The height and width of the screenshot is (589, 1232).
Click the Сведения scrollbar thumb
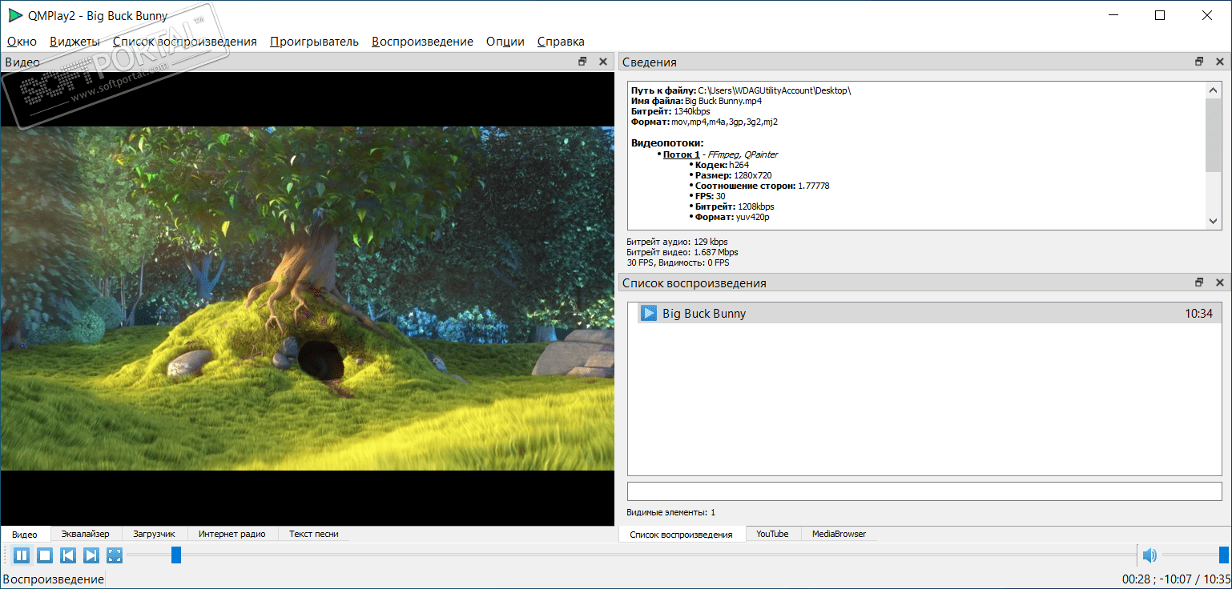point(1213,135)
